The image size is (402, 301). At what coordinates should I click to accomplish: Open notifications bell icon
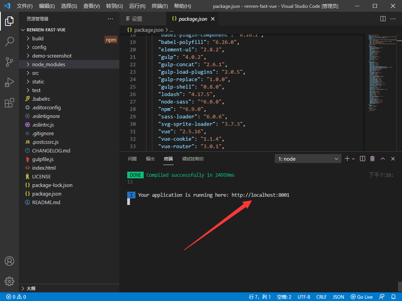[393, 297]
